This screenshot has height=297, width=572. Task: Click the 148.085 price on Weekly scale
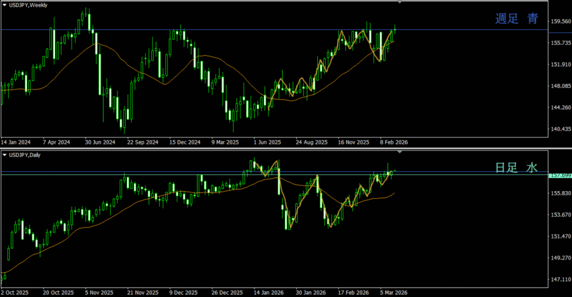click(560, 86)
